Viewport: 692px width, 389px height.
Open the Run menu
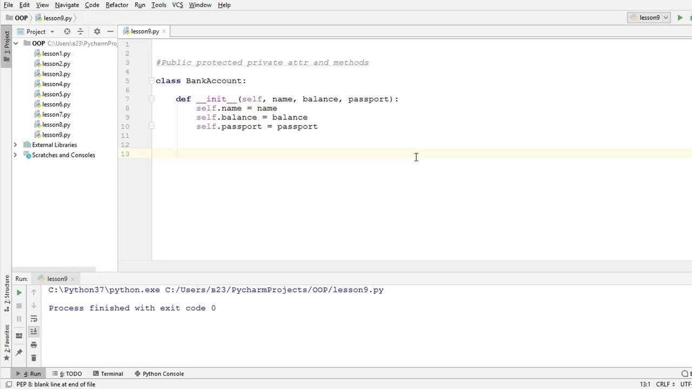click(x=140, y=5)
